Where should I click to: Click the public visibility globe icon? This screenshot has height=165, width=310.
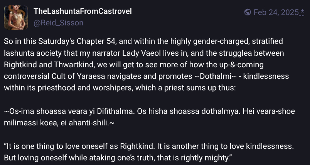pos(248,13)
